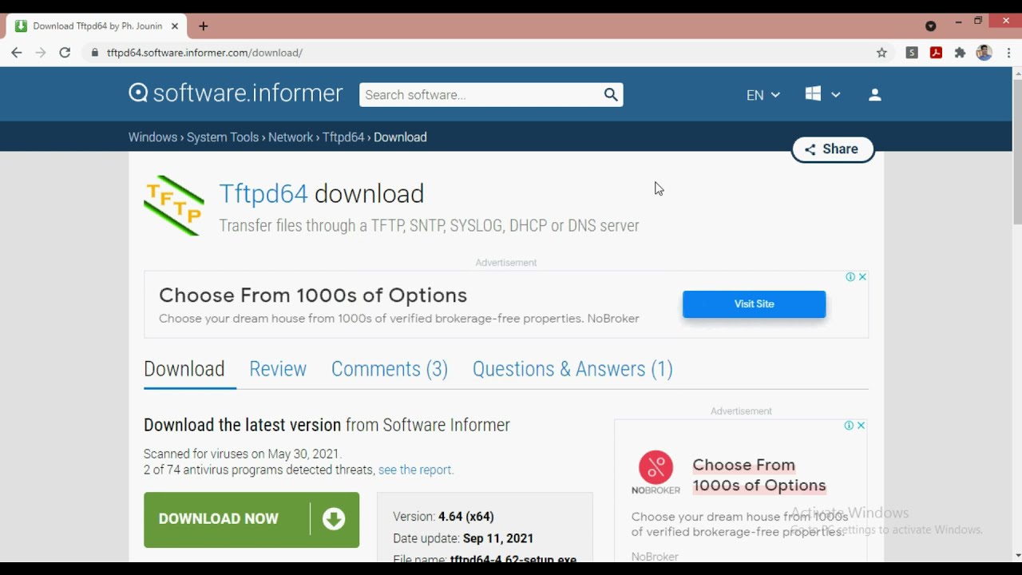
Task: Click the browser forward arrow
Action: pyautogui.click(x=41, y=53)
